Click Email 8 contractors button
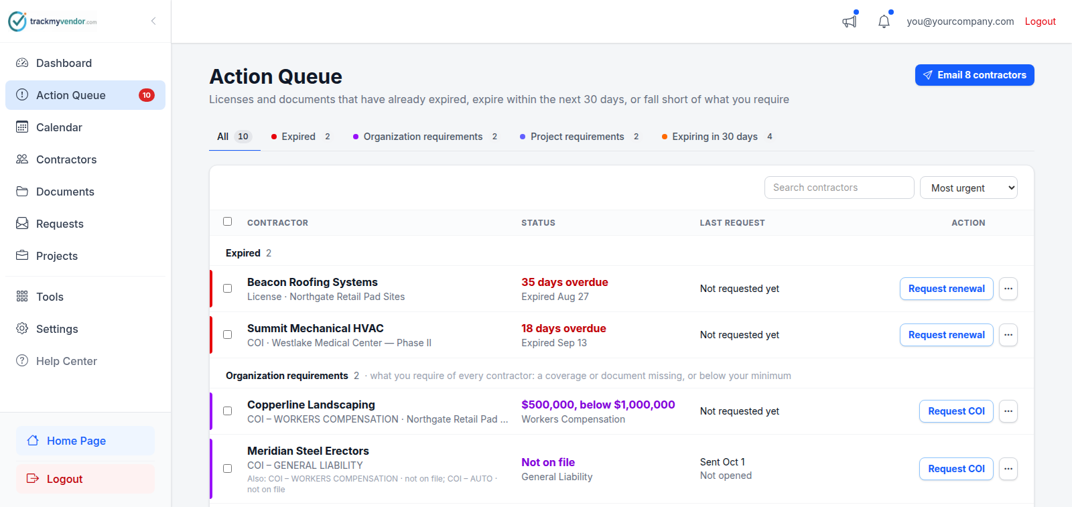This screenshot has height=507, width=1072. (975, 75)
